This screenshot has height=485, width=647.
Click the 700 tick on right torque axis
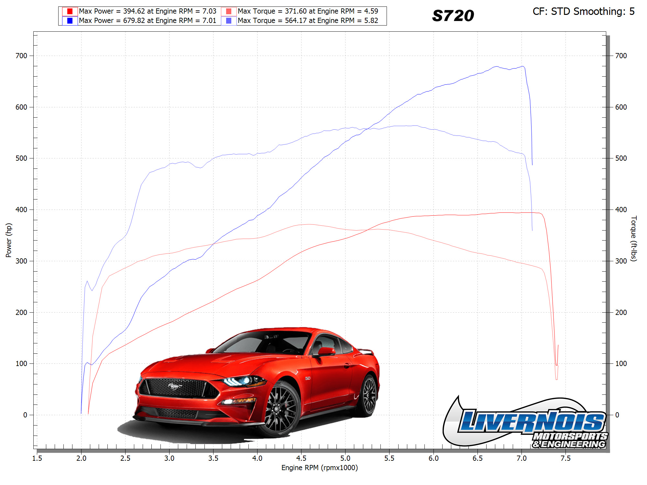pyautogui.click(x=621, y=56)
